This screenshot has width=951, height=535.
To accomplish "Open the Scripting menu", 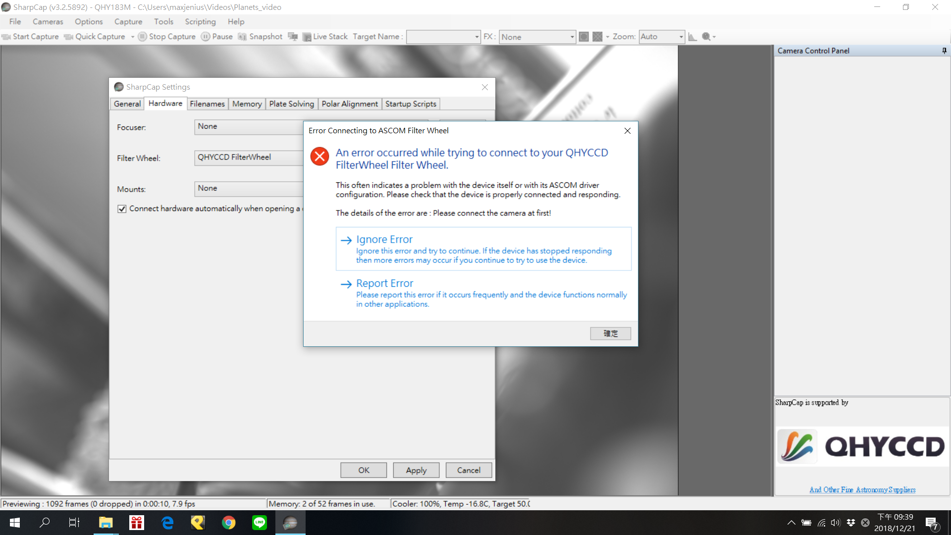I will [200, 22].
